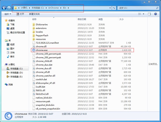This screenshot has width=161, height=122.
Task: Click the 打开 toolbar button
Action: coord(20,14)
